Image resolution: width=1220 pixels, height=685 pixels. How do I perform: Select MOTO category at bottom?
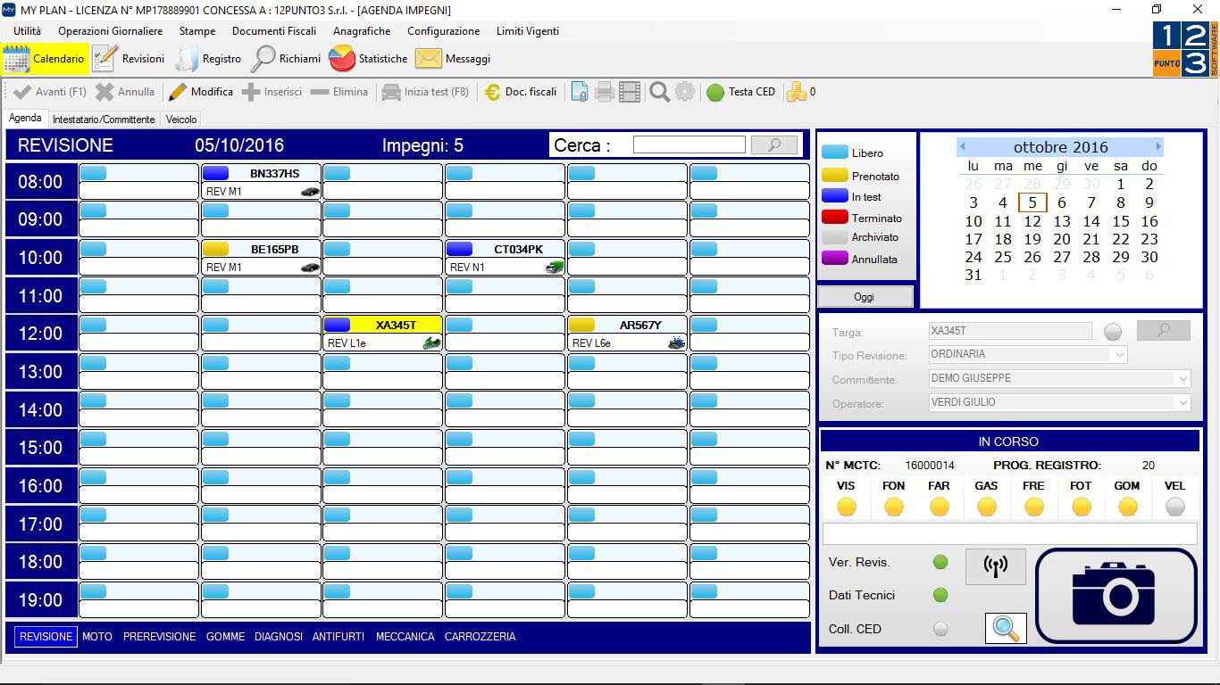[97, 637]
